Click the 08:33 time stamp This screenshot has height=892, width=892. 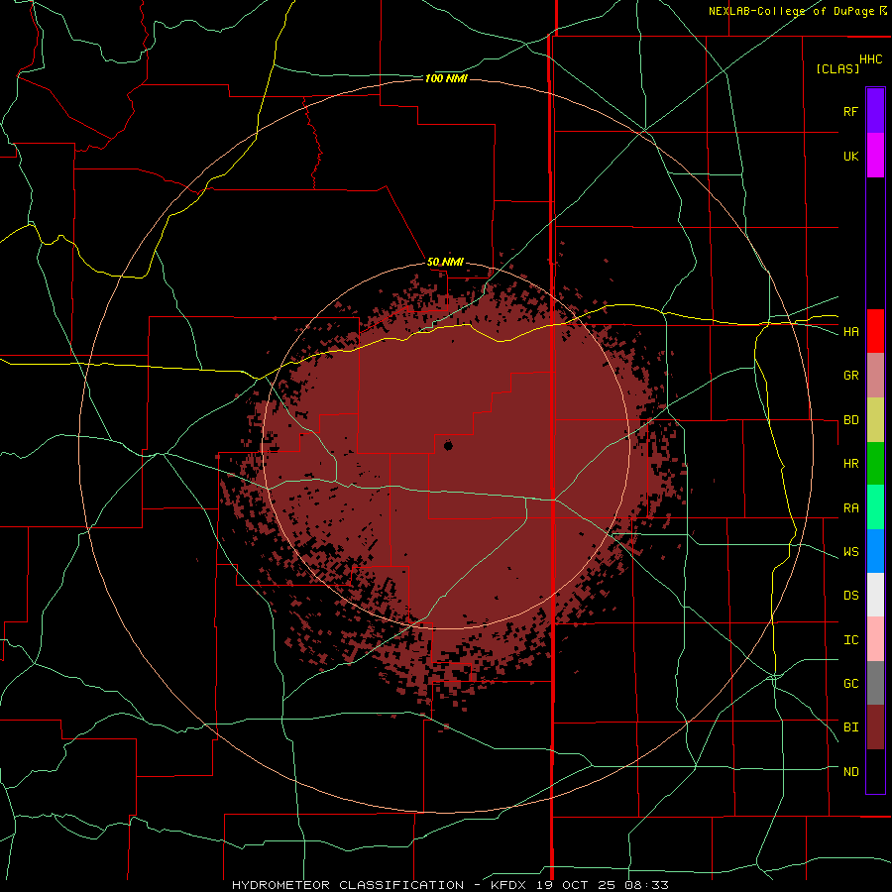pos(645,885)
